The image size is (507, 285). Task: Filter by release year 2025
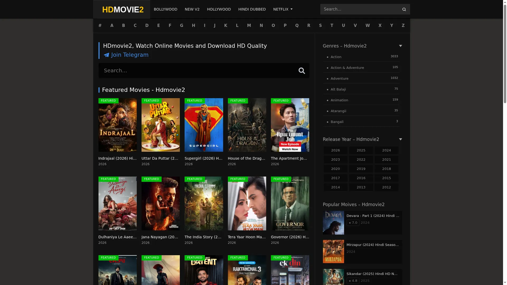point(361,150)
